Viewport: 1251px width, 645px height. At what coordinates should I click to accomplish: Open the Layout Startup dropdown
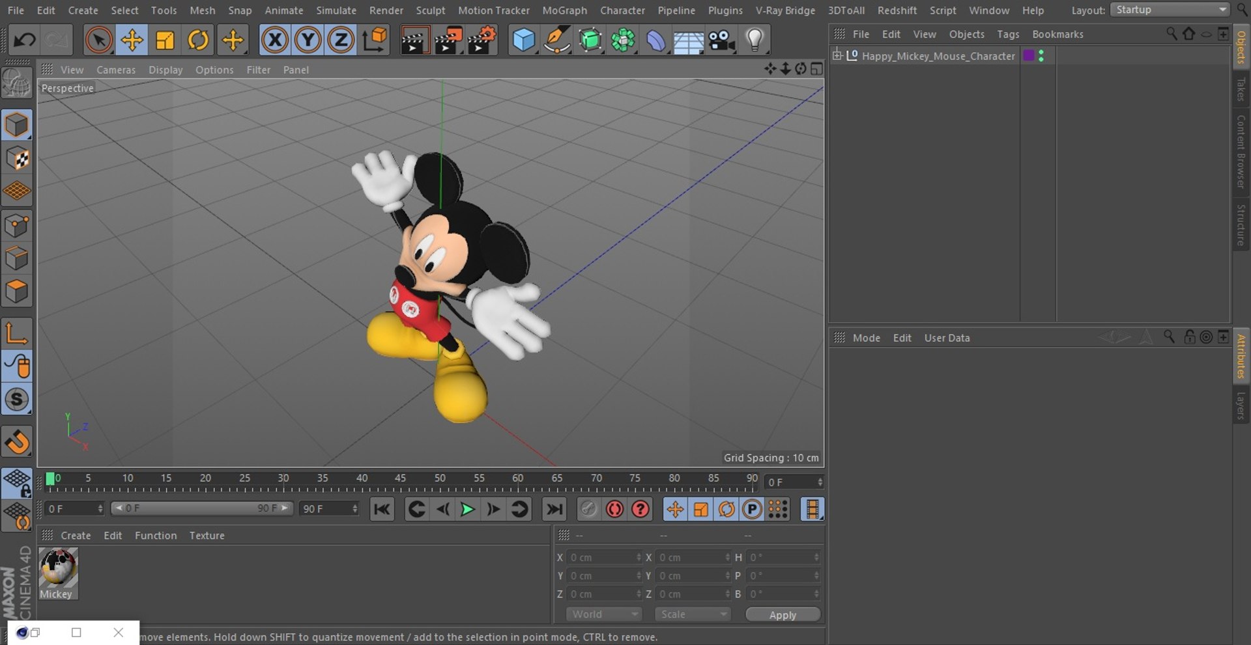[x=1170, y=10]
